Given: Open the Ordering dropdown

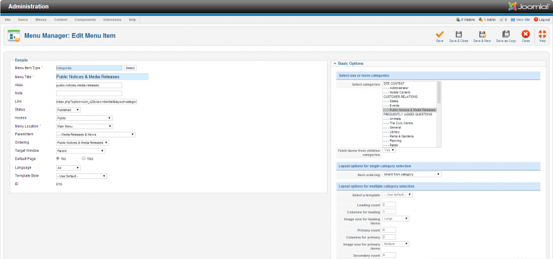Looking at the screenshot, I should (x=82, y=143).
